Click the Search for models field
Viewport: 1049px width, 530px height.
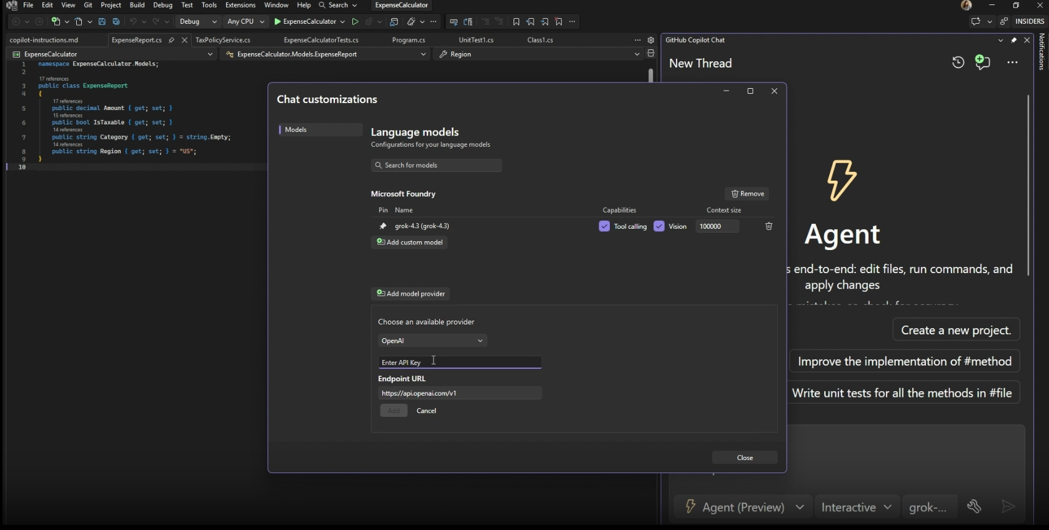[x=436, y=166]
